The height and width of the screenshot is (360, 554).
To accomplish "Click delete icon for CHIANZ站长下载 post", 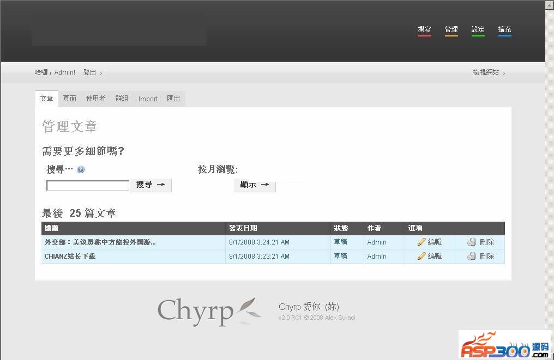I will [x=471, y=256].
